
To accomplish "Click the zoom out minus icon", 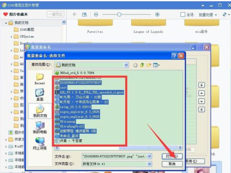I will (x=96, y=14).
